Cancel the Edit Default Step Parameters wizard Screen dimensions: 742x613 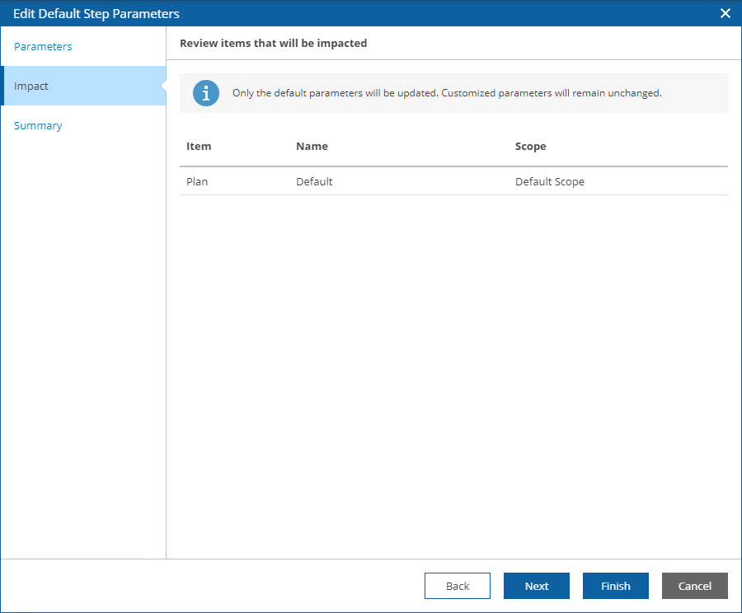click(x=694, y=585)
